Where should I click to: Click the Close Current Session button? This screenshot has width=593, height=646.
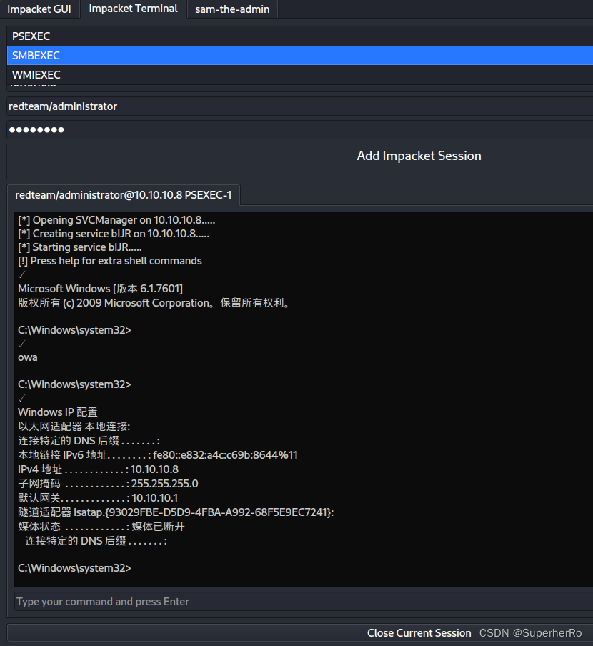pyautogui.click(x=419, y=632)
